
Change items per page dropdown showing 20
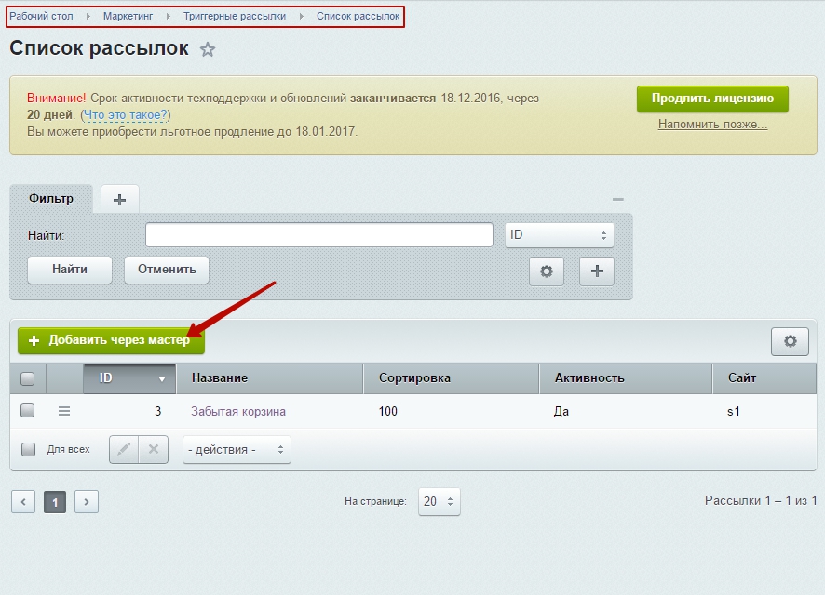click(440, 501)
